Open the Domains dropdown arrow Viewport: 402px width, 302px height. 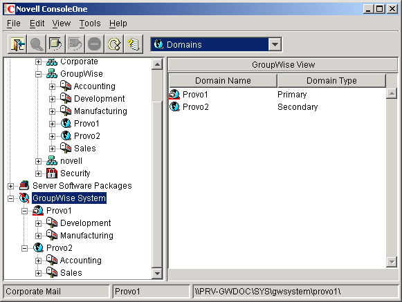[275, 44]
